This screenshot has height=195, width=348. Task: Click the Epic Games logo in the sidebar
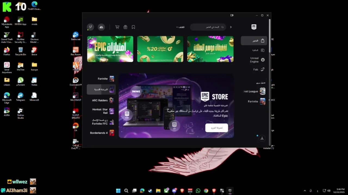coord(254,27)
